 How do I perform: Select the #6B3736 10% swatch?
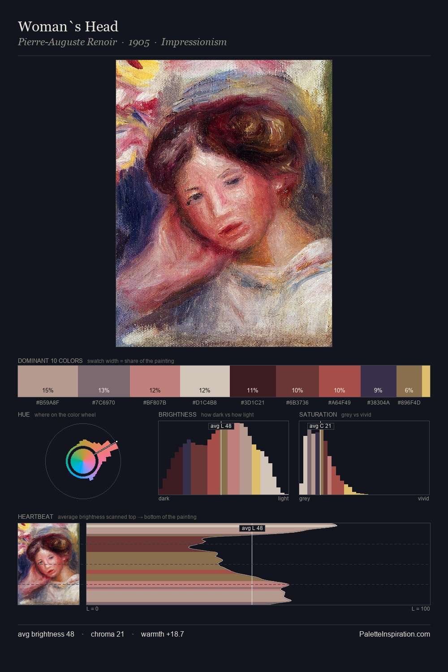pyautogui.click(x=297, y=381)
